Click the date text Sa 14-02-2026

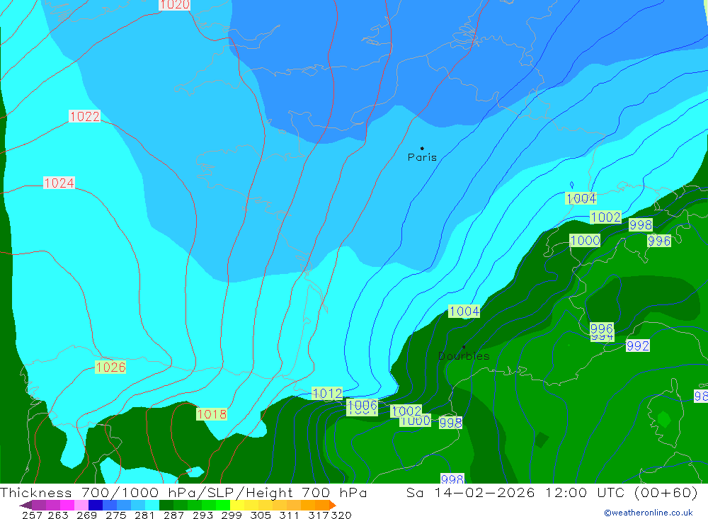[x=471, y=493]
